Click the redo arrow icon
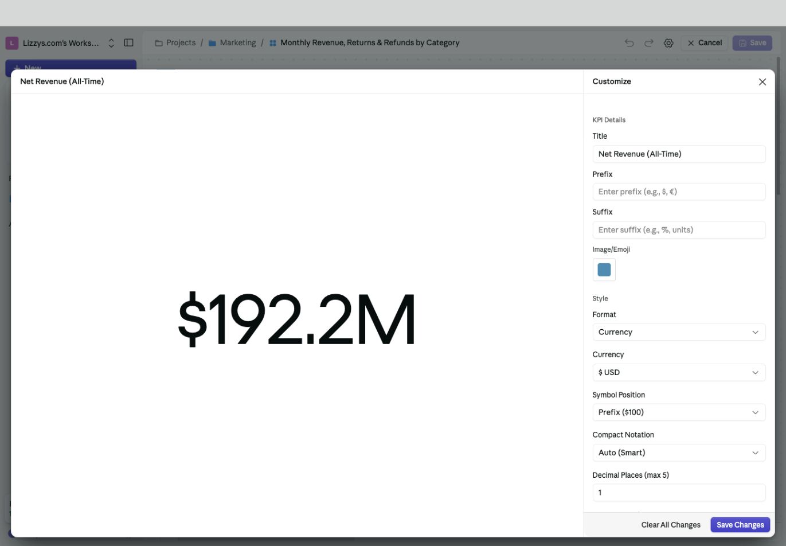 point(648,43)
